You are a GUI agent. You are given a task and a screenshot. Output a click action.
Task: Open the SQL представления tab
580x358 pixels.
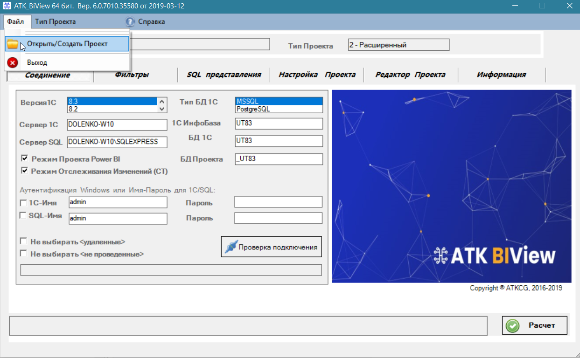[x=224, y=75]
